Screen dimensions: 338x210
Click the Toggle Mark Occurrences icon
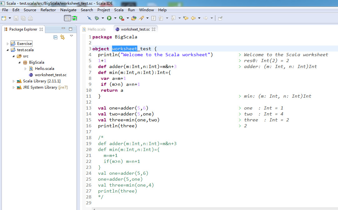tap(154, 18)
